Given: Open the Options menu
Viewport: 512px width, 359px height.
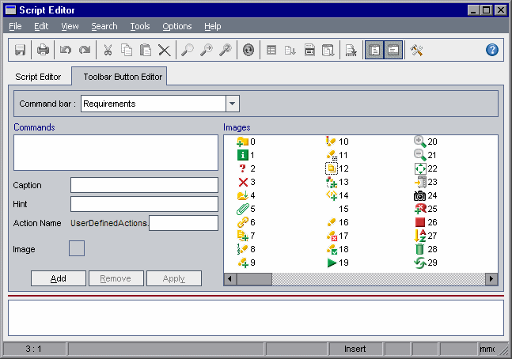Looking at the screenshot, I should pos(176,26).
